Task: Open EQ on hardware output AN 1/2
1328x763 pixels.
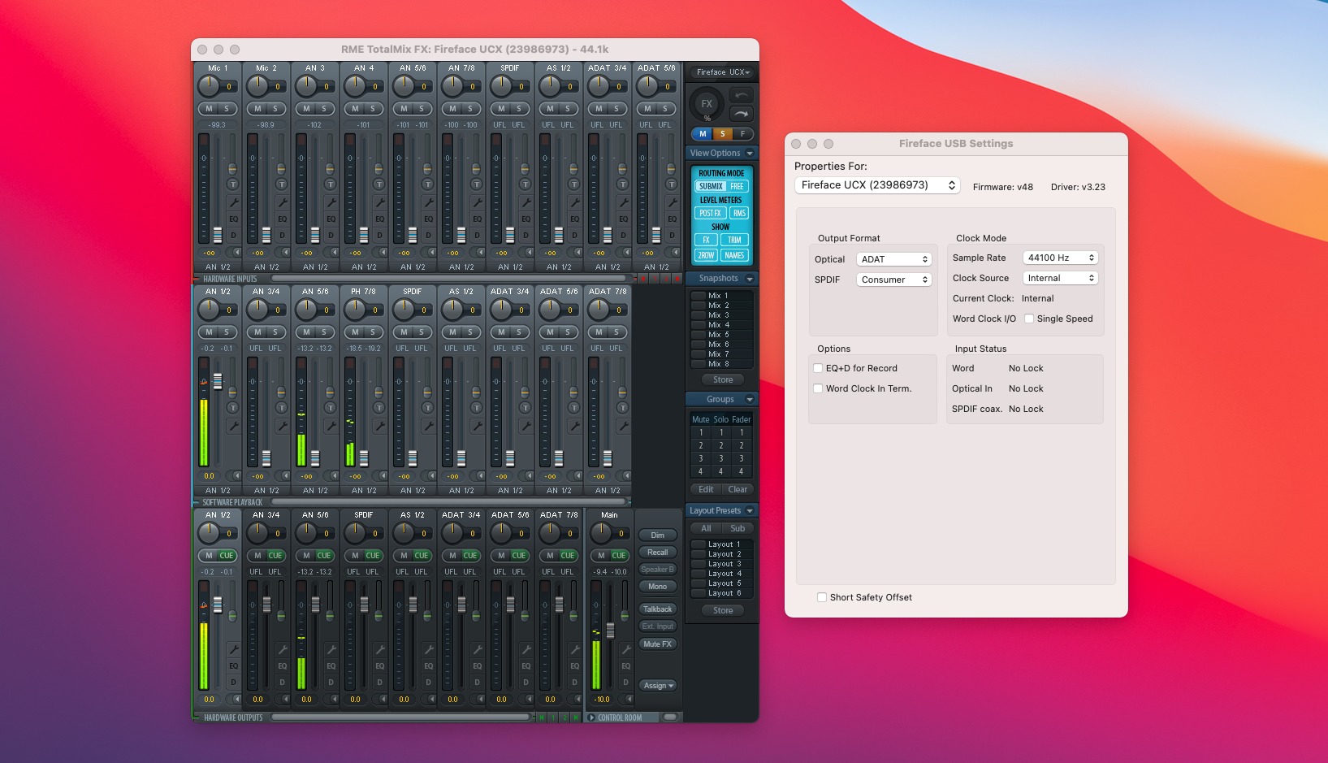Action: tap(233, 666)
